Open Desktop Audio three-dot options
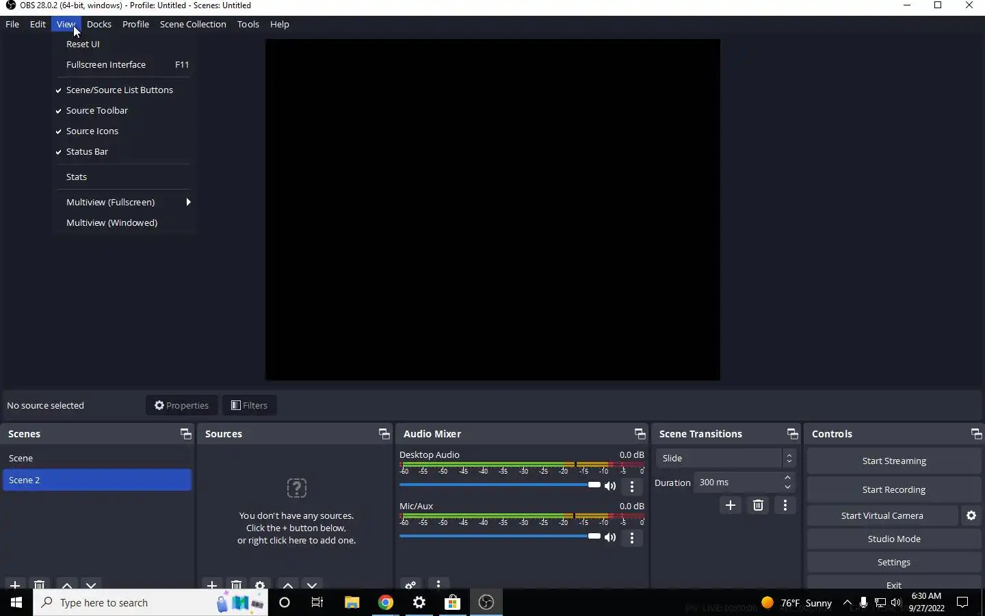 [632, 487]
